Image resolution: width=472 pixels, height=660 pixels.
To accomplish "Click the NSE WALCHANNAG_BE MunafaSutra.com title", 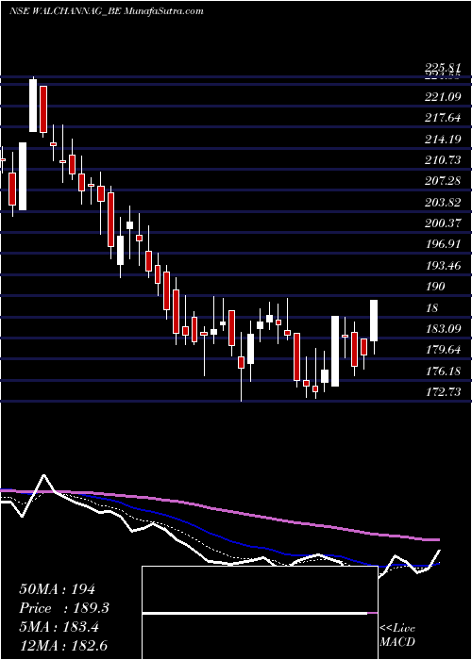I will [106, 11].
